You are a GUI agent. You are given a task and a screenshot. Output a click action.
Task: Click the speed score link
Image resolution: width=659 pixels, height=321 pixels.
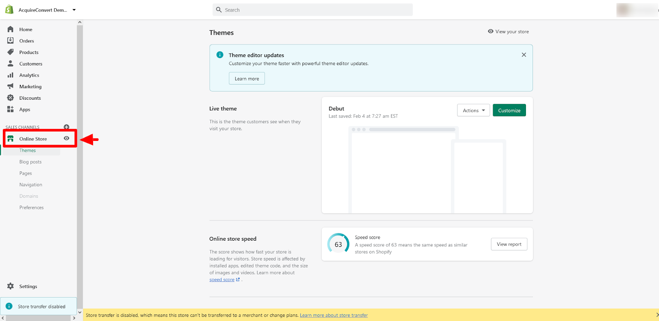222,280
